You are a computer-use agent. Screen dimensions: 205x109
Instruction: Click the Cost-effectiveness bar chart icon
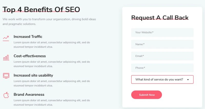tap(6, 58)
